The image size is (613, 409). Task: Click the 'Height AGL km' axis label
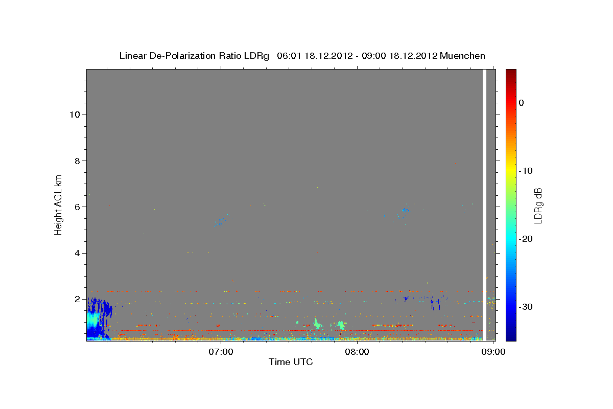click(x=59, y=204)
